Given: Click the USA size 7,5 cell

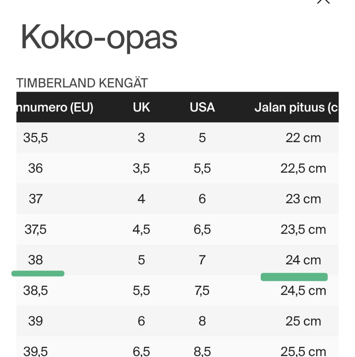Looking at the screenshot, I should (202, 291).
